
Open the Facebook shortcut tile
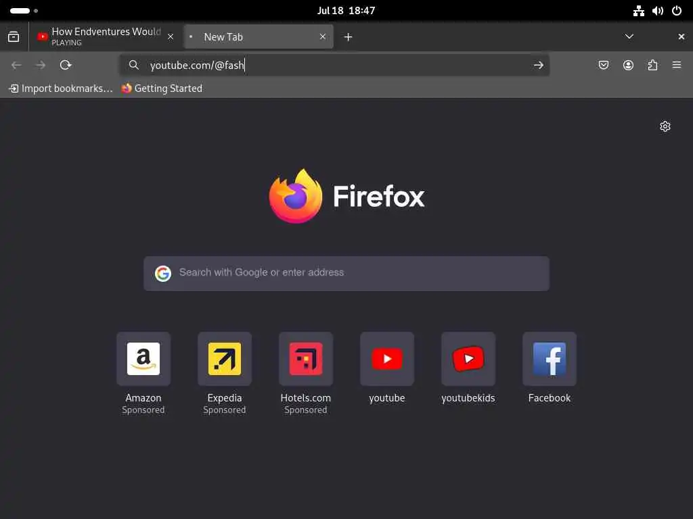tap(550, 368)
